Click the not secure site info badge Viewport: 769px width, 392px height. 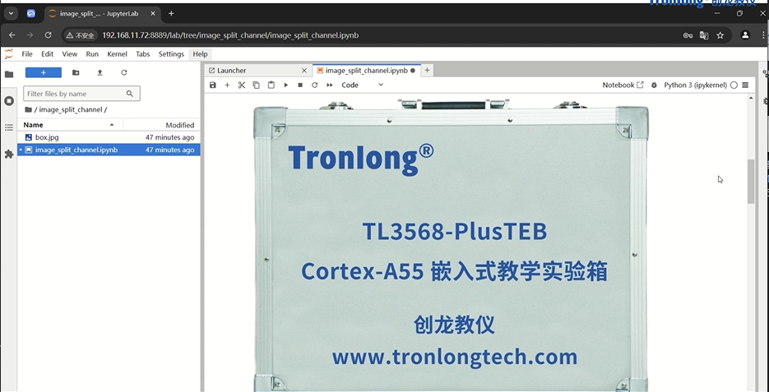(81, 35)
